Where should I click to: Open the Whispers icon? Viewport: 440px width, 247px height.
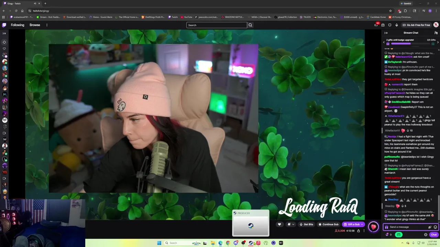(x=390, y=25)
